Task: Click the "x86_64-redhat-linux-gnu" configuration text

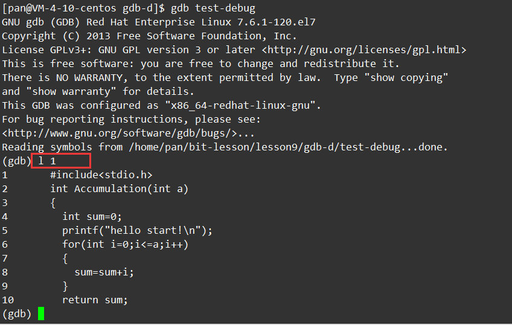Action: pyautogui.click(x=240, y=106)
